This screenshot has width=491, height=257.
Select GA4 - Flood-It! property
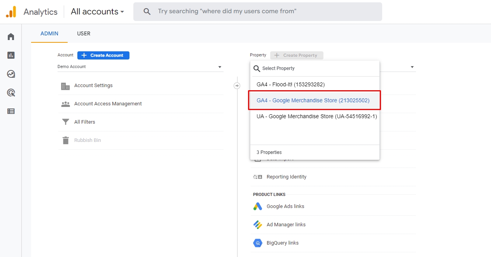[315, 84]
